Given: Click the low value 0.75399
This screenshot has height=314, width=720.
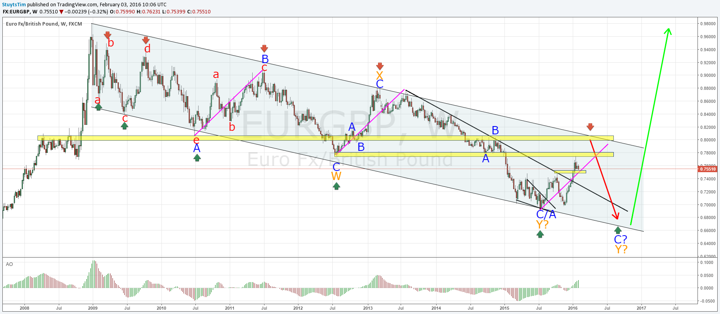Looking at the screenshot, I should [176, 12].
